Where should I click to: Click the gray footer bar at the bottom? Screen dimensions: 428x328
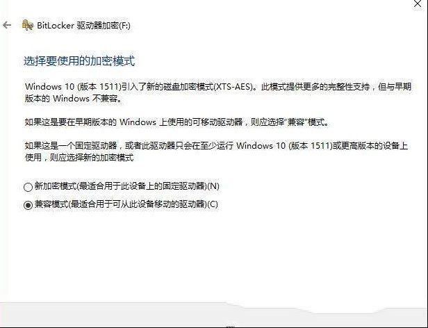[x=214, y=315]
